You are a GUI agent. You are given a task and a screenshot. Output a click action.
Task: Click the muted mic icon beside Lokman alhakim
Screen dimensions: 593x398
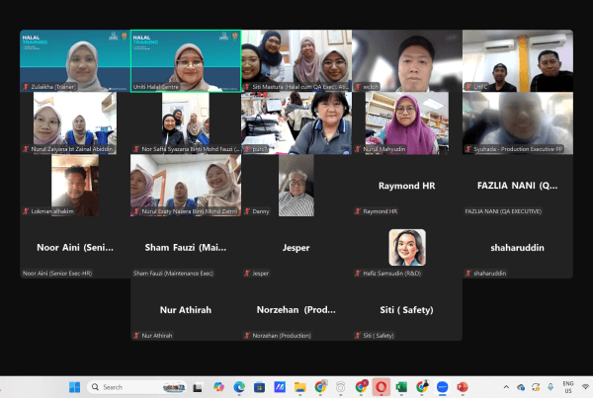coord(26,211)
